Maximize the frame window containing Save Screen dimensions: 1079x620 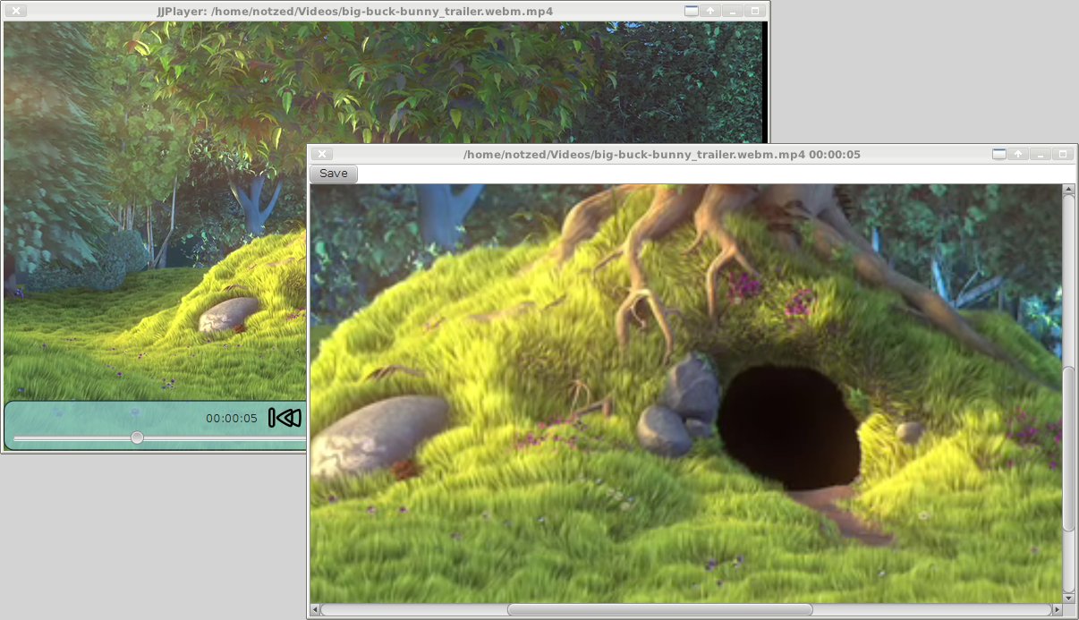1063,154
